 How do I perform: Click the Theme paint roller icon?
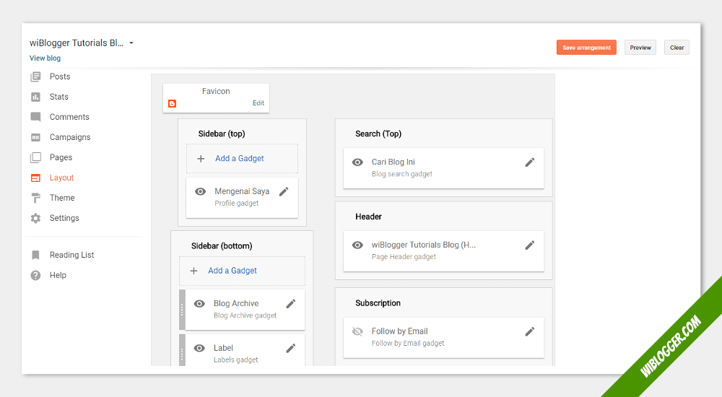(35, 198)
